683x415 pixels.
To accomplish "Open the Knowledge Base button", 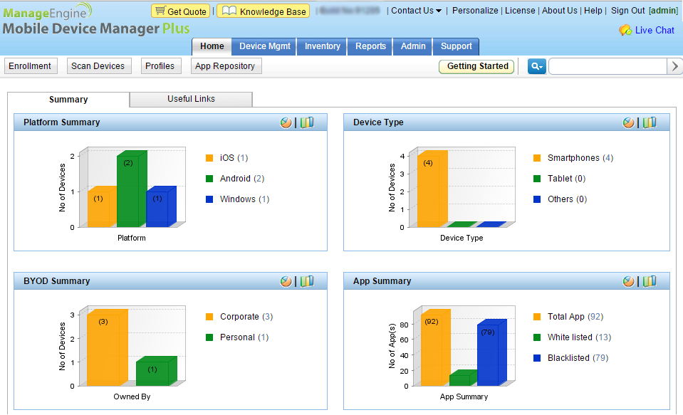I will click(x=263, y=11).
